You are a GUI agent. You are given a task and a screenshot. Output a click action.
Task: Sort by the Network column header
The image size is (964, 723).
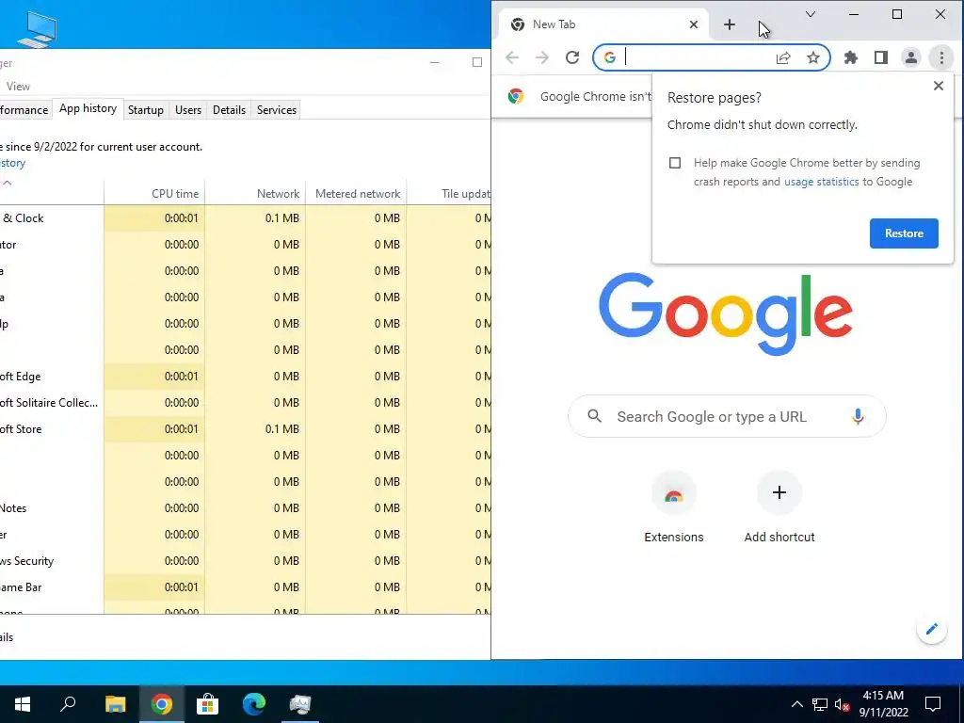[255, 193]
